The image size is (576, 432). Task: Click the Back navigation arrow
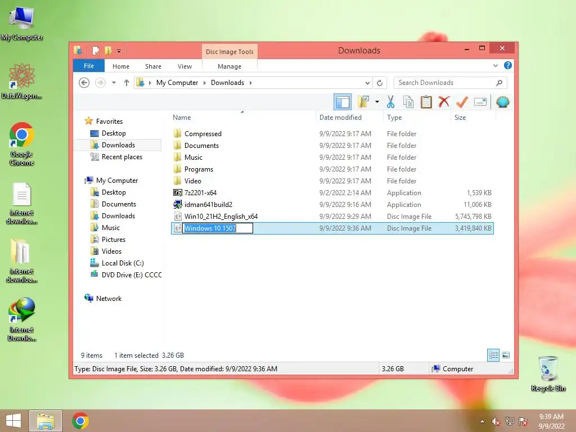[84, 83]
